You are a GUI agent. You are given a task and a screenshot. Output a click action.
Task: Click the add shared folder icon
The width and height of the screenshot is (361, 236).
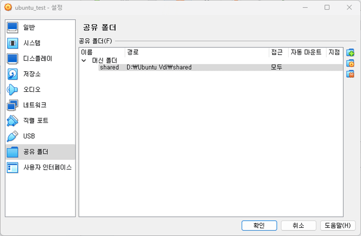[350, 53]
